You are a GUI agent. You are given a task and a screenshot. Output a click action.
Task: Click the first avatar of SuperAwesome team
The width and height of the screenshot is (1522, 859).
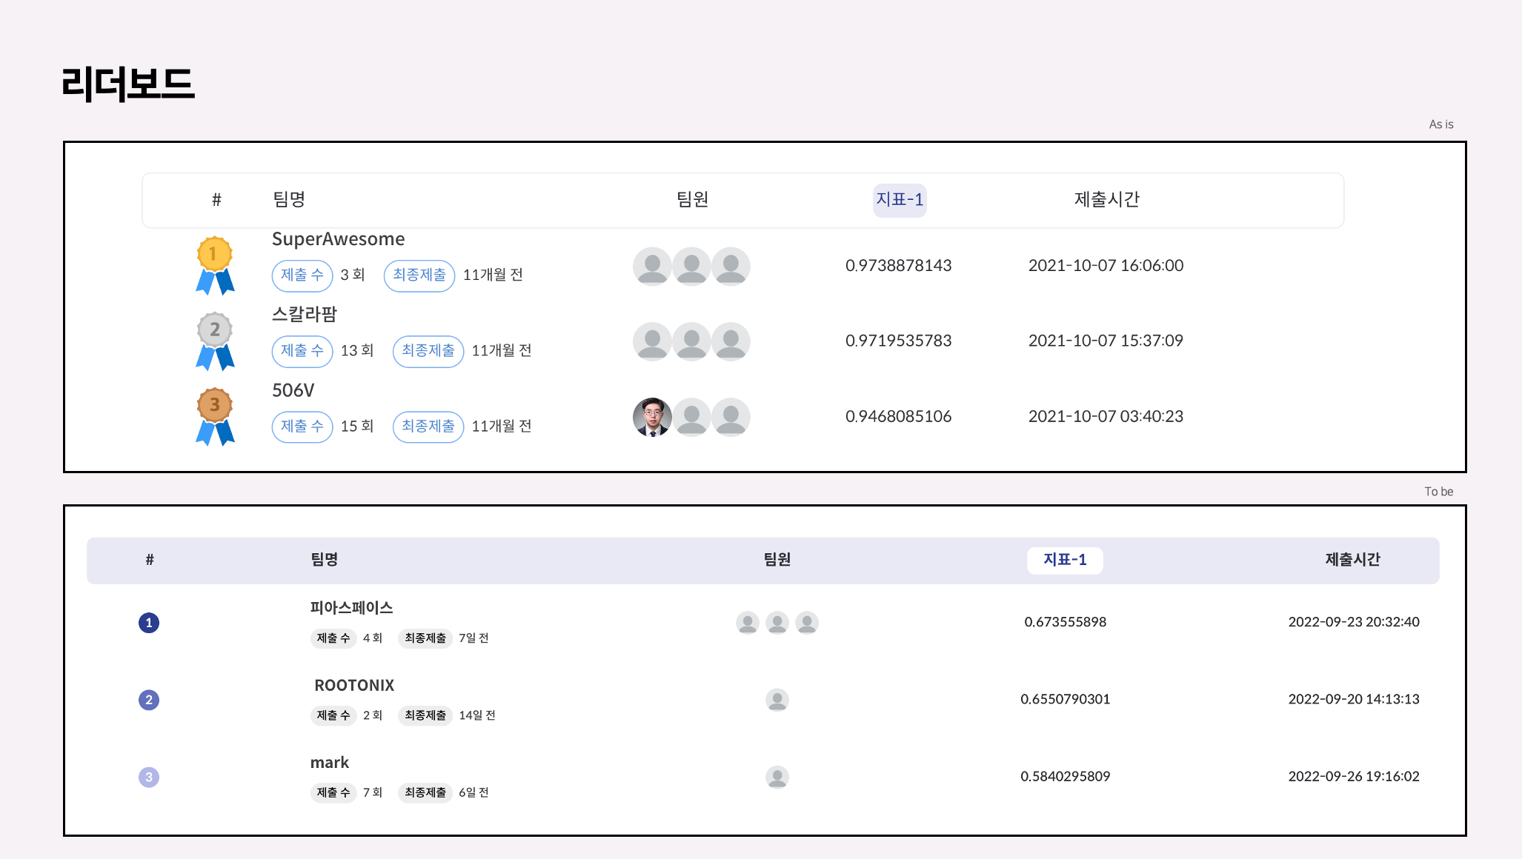tap(652, 266)
